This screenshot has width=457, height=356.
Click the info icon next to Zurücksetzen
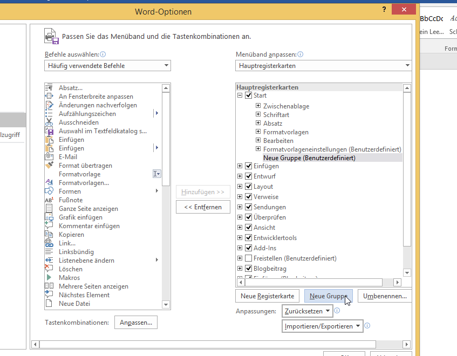337,311
